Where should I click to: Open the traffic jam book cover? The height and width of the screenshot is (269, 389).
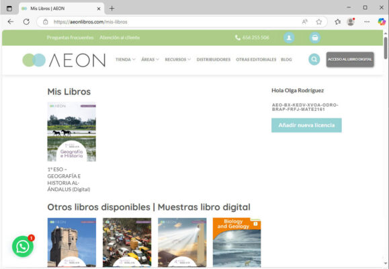127,242
